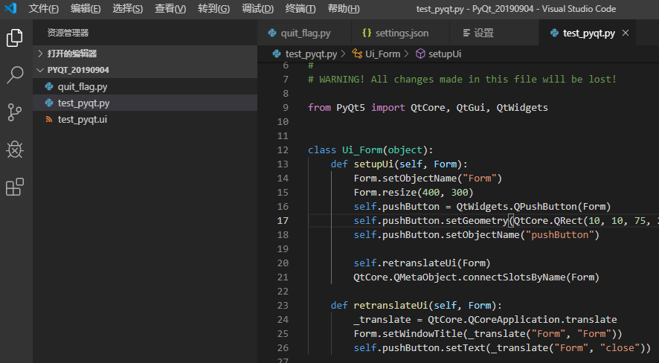The height and width of the screenshot is (363, 659).
Task: Open the 调试(D) menu
Action: coord(257,8)
